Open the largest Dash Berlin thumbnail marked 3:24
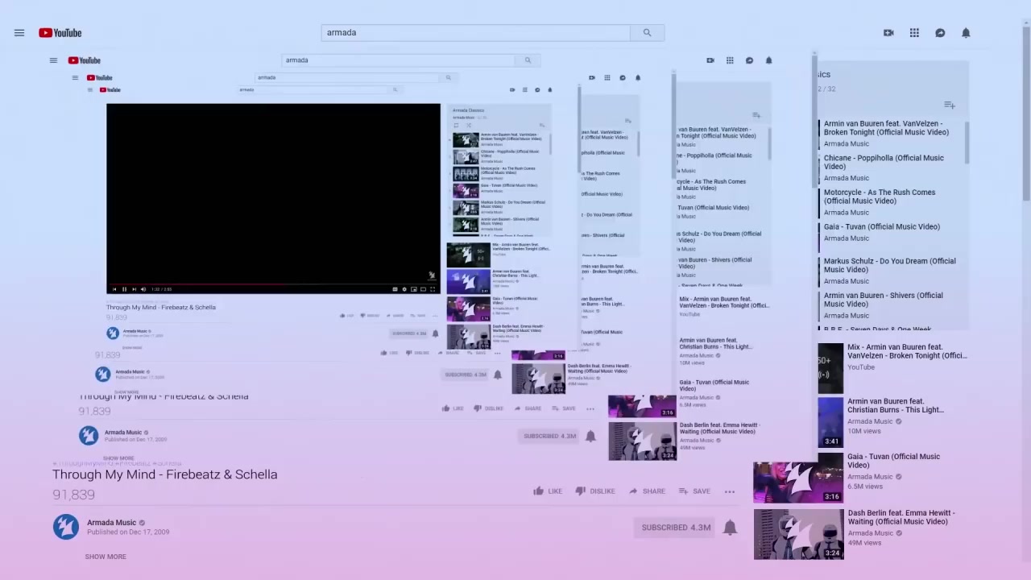Viewport: 1031px width, 580px height. click(798, 534)
